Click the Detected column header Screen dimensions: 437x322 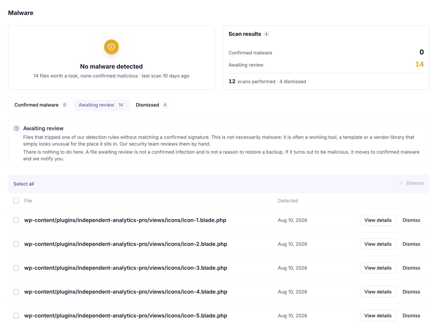(x=288, y=201)
